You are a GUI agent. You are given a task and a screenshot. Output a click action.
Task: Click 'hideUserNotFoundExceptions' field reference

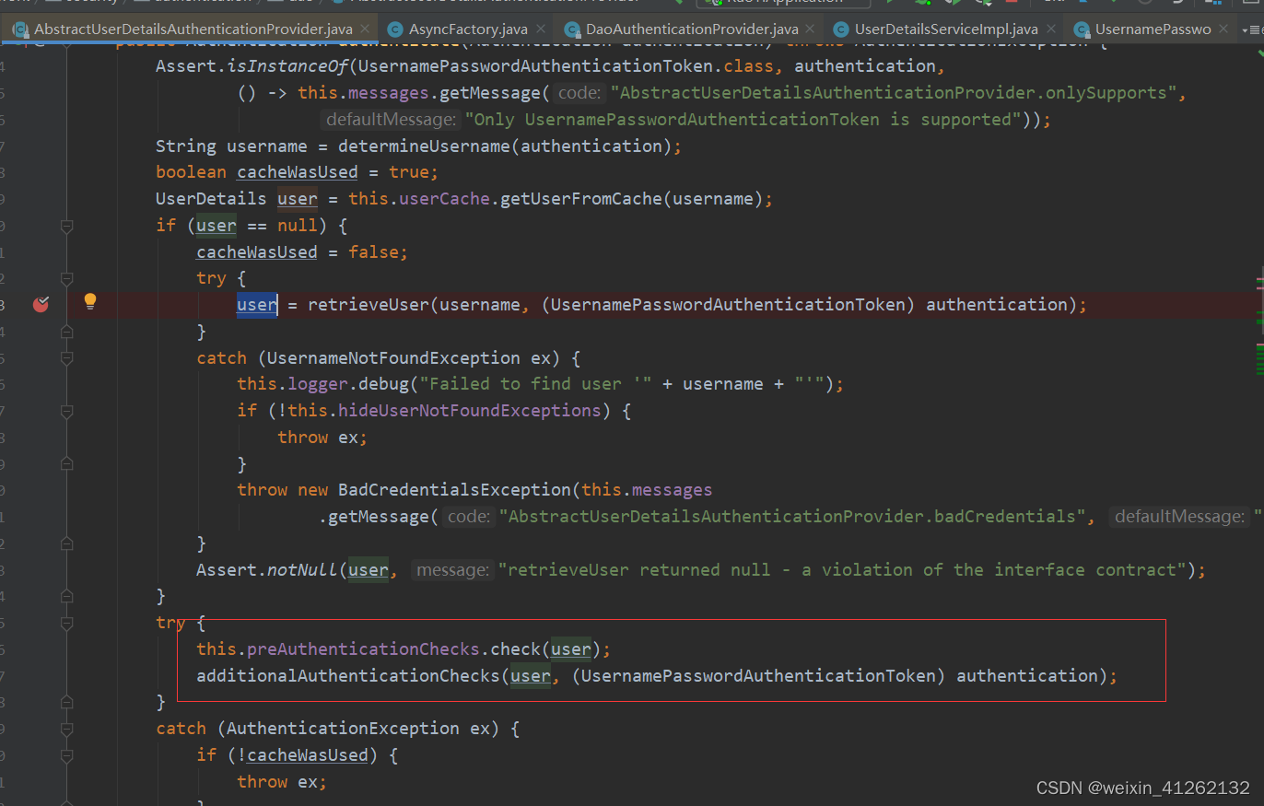(469, 411)
